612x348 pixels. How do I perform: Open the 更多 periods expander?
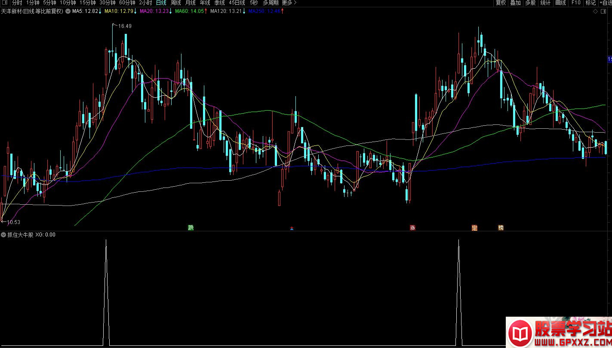pyautogui.click(x=289, y=3)
